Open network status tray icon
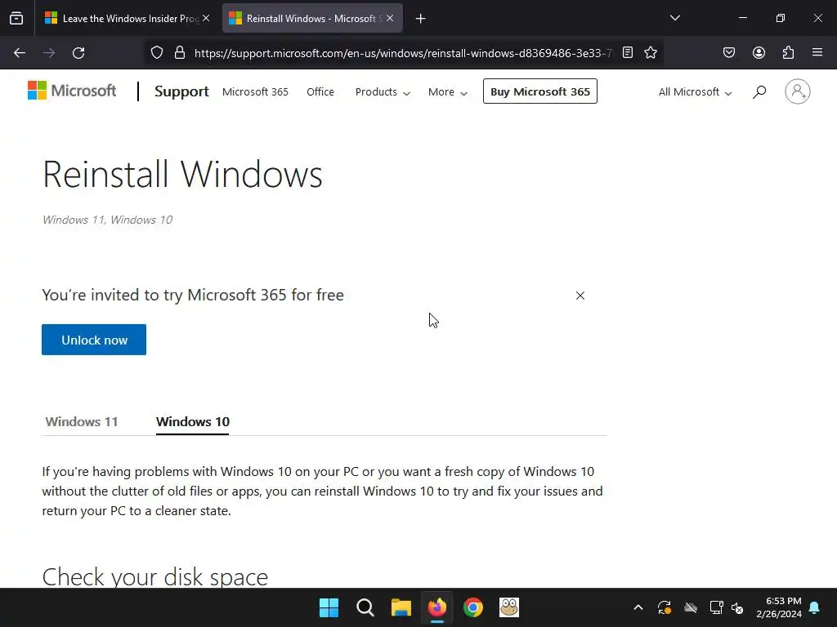The image size is (837, 627). tap(716, 607)
